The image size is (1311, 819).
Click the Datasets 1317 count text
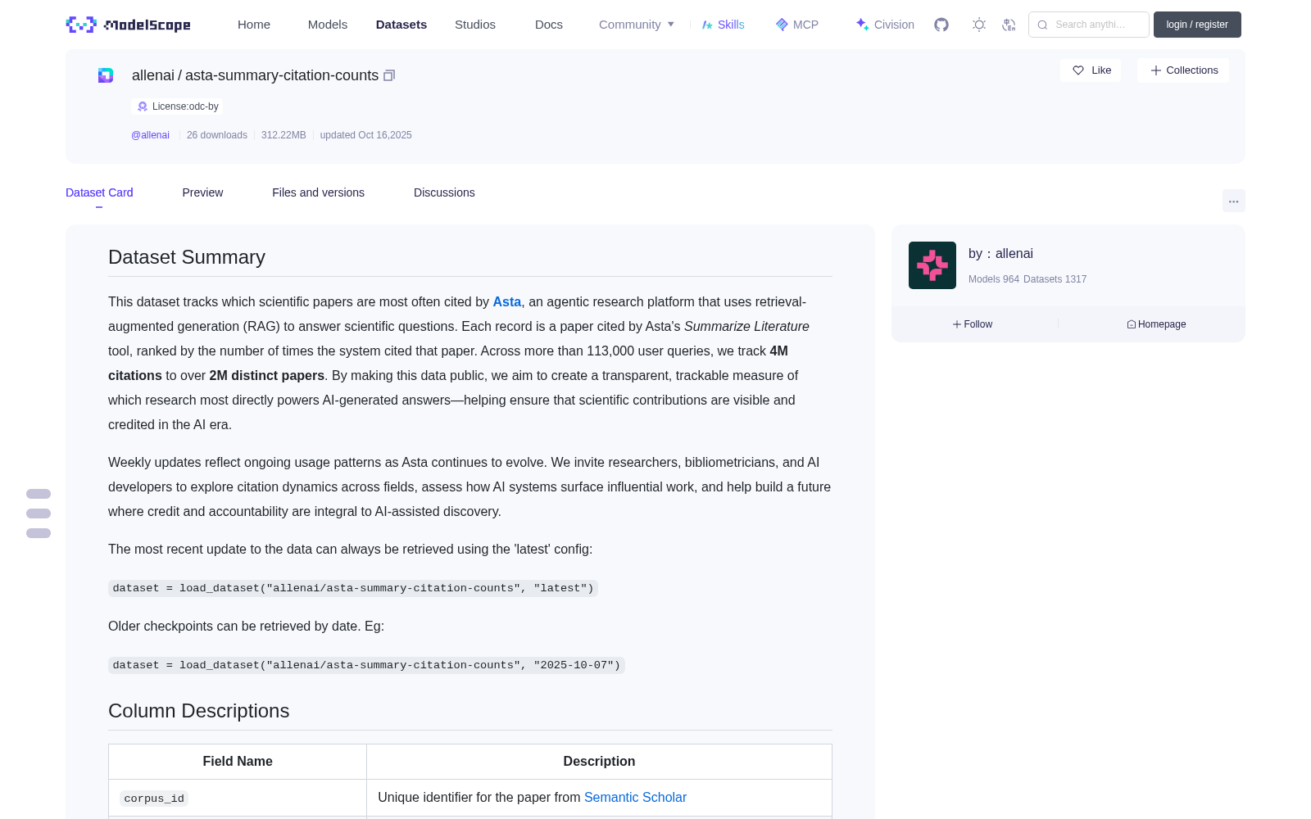click(x=1055, y=279)
